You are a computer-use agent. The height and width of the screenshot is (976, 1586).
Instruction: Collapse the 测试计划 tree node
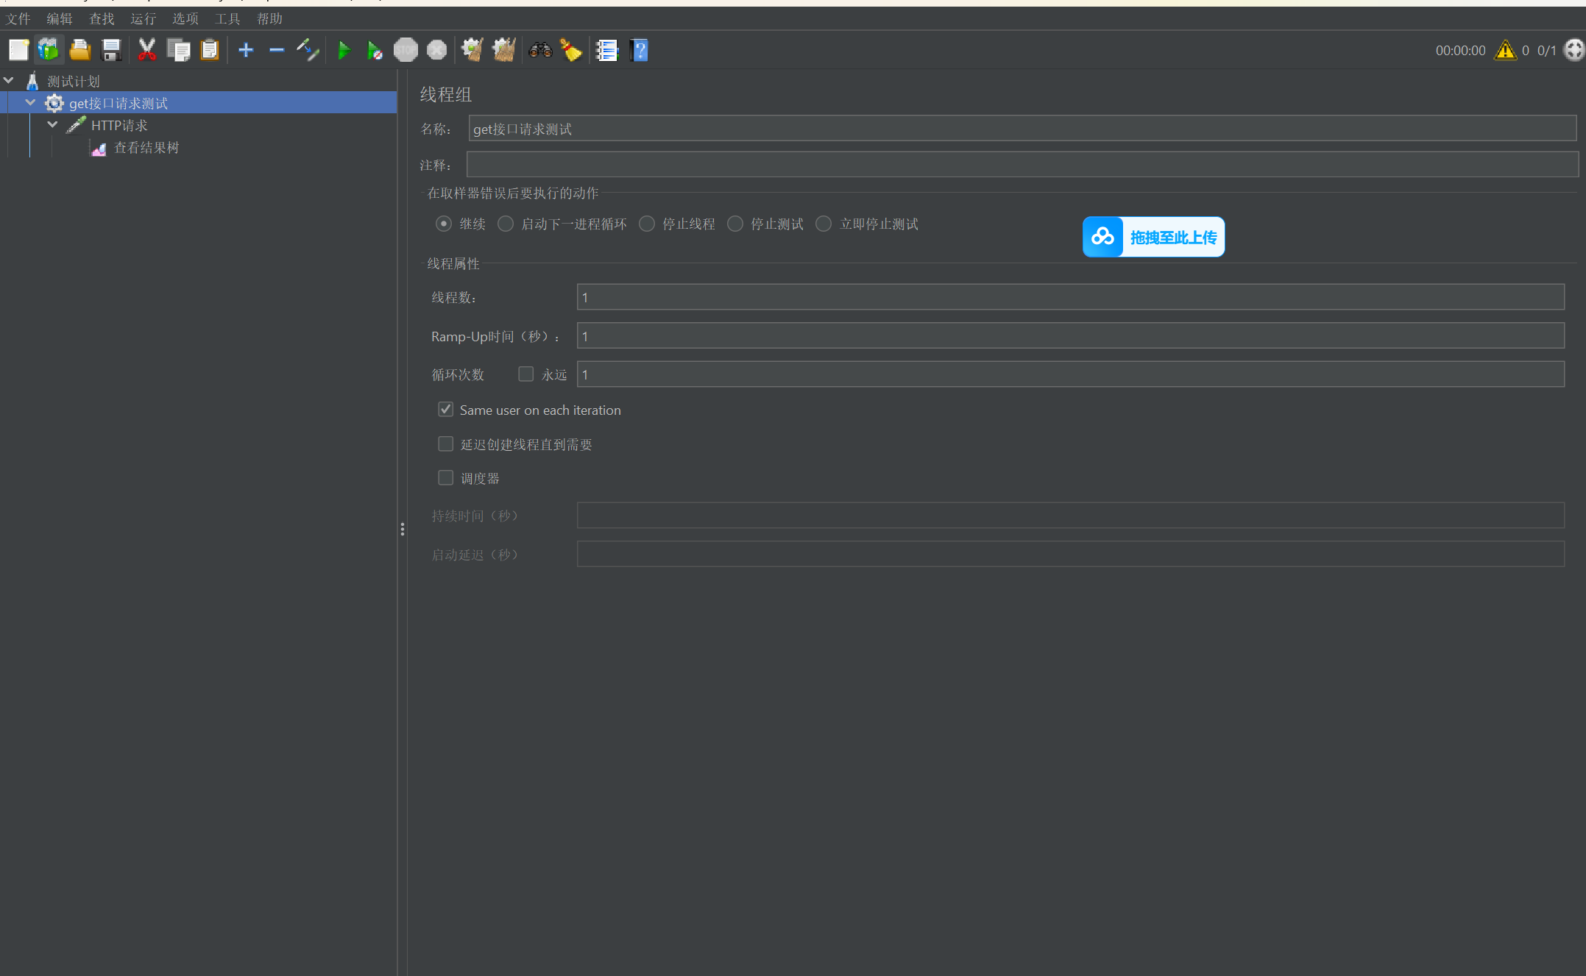pos(9,80)
